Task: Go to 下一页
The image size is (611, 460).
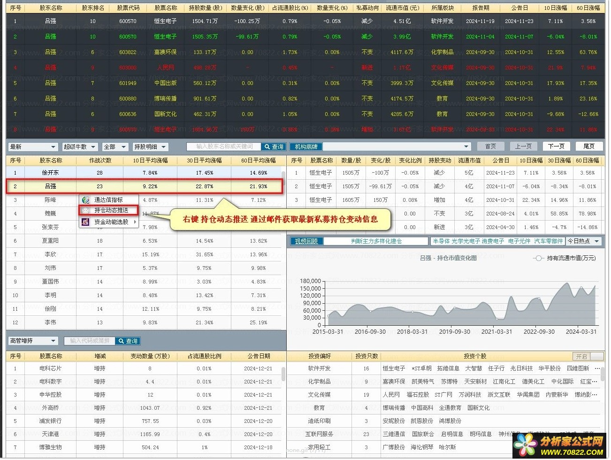Action: 556,146
